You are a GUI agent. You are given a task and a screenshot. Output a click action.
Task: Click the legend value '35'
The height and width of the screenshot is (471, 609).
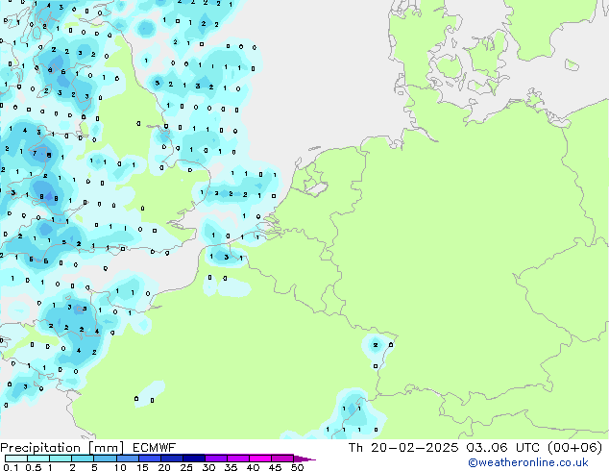(231, 467)
